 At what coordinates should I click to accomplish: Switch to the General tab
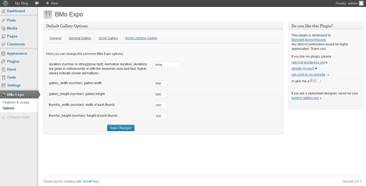(x=55, y=38)
